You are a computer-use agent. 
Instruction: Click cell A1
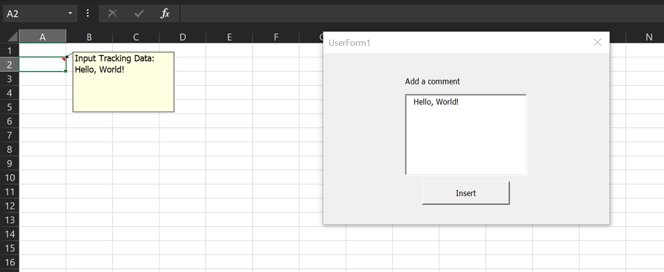click(x=43, y=51)
